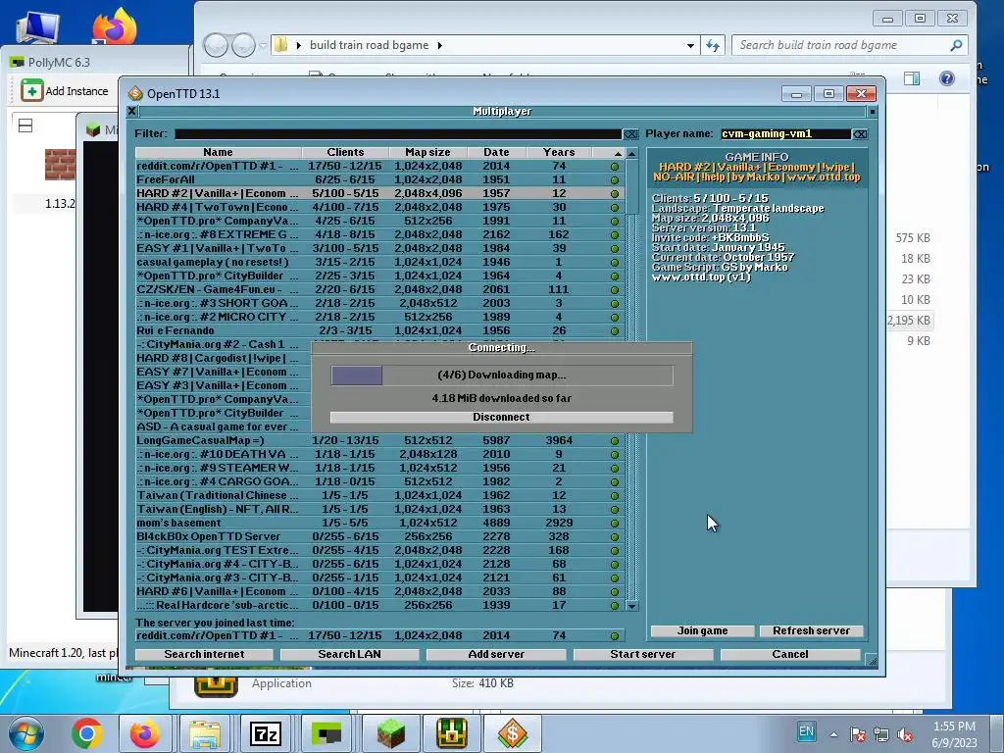Click Search internet button
This screenshot has width=1004, height=753.
(204, 654)
